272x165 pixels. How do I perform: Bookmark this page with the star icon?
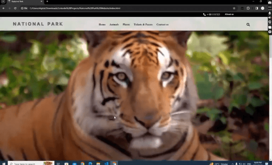tap(234, 8)
